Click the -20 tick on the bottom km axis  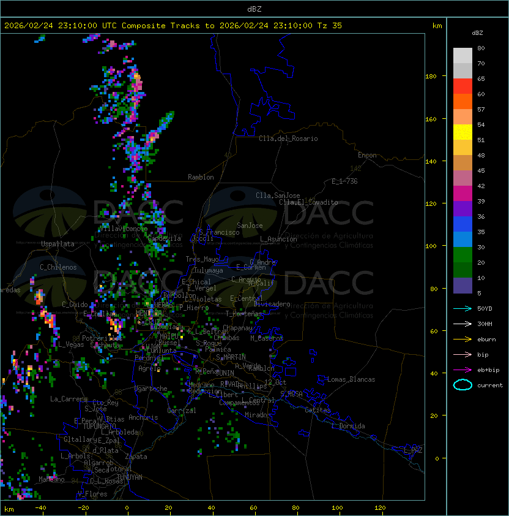(83, 508)
